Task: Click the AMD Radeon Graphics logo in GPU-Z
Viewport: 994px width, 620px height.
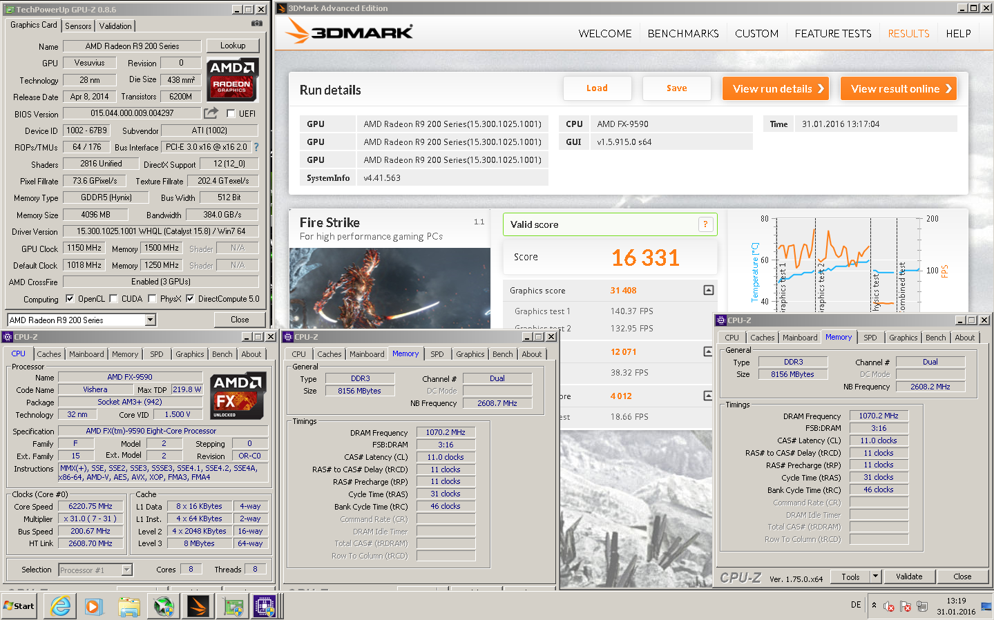Action: tap(233, 79)
